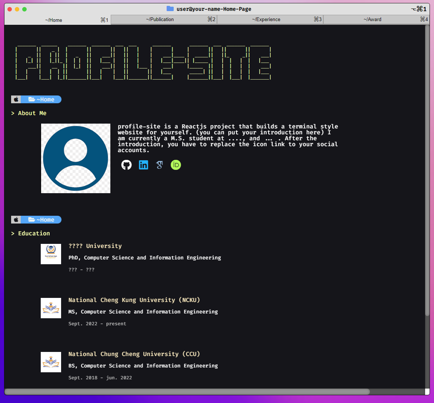Click the ???? University logo
434x403 pixels.
point(51,254)
